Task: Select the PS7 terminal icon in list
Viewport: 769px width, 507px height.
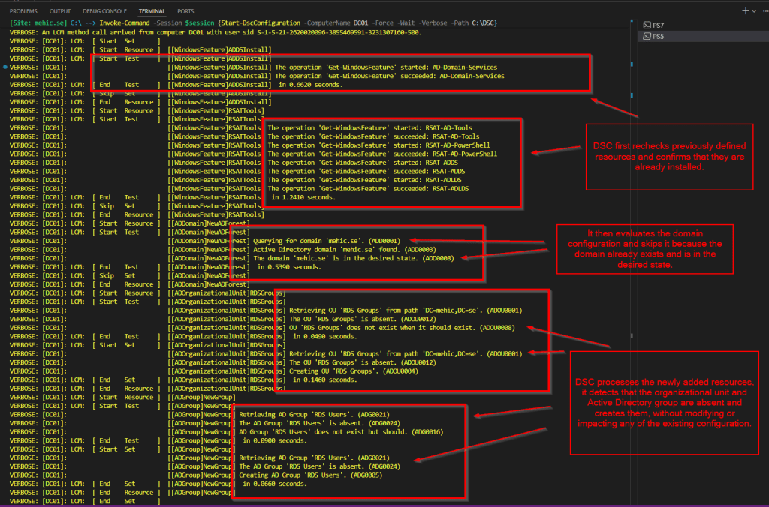Action: pyautogui.click(x=646, y=25)
